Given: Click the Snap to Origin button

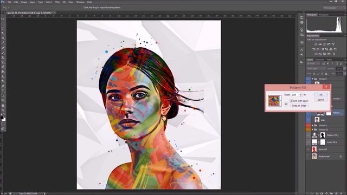Looking at the screenshot, I should (x=299, y=106).
